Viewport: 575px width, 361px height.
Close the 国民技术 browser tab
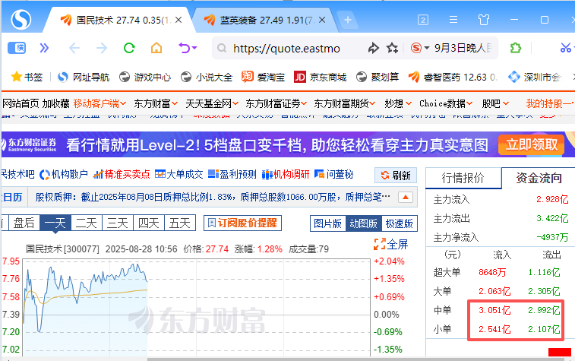179,20
